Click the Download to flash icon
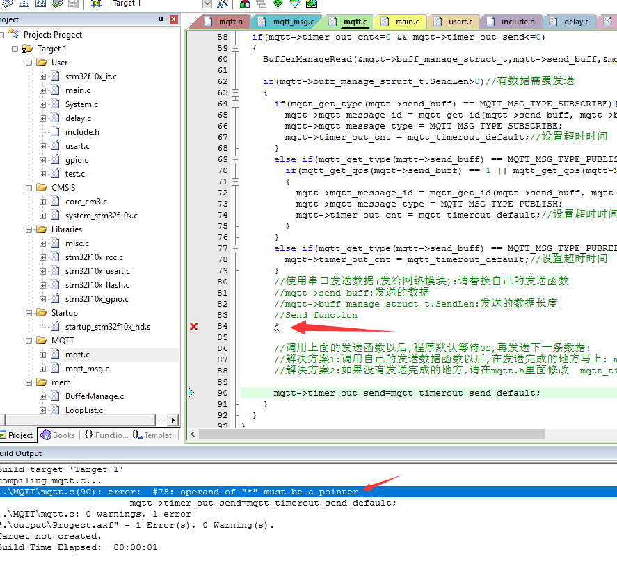 pyautogui.click(x=97, y=3)
